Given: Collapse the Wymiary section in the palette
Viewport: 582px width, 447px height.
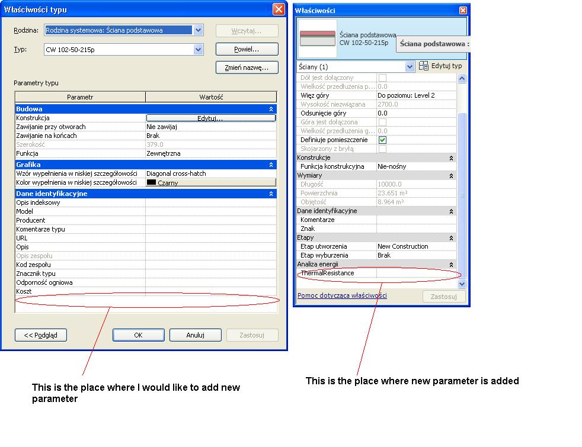Looking at the screenshot, I should point(451,176).
